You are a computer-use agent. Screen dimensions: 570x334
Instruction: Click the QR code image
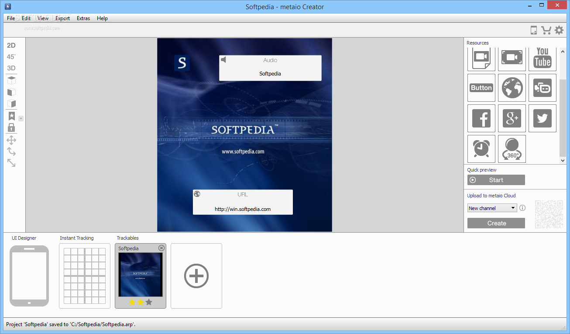(549, 214)
